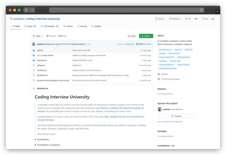
Task: View the 1 branch link
Action: 51,36
